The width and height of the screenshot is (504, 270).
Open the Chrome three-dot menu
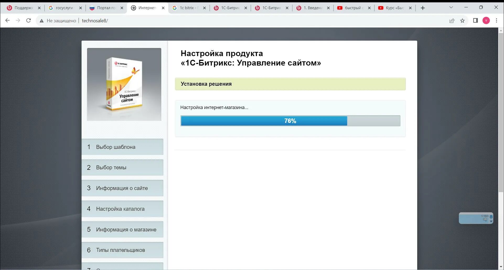tap(496, 20)
